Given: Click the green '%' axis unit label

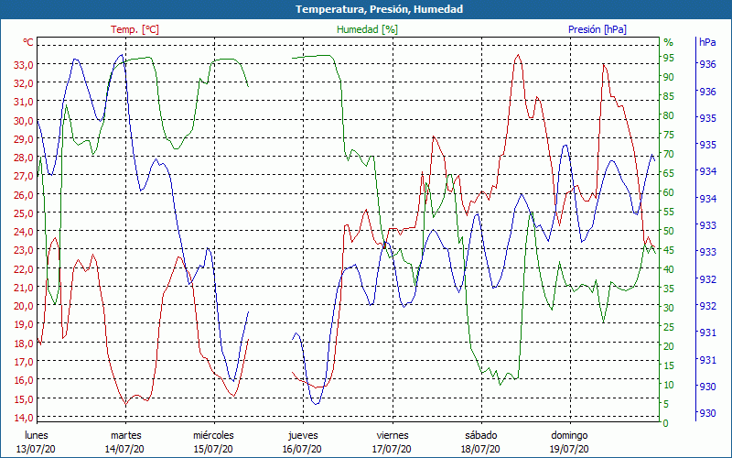Looking at the screenshot, I should click(669, 42).
